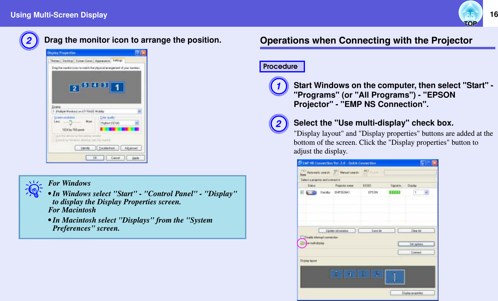This screenshot has width=498, height=301.
Task: Select display 2 in Display layout panel
Action: (377, 274)
